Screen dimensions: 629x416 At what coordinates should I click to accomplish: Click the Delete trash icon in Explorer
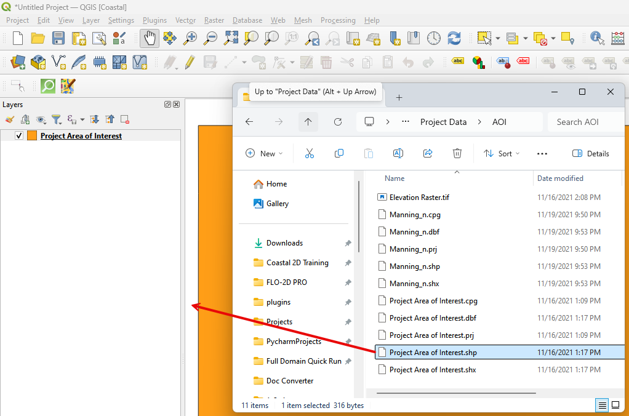click(x=457, y=153)
